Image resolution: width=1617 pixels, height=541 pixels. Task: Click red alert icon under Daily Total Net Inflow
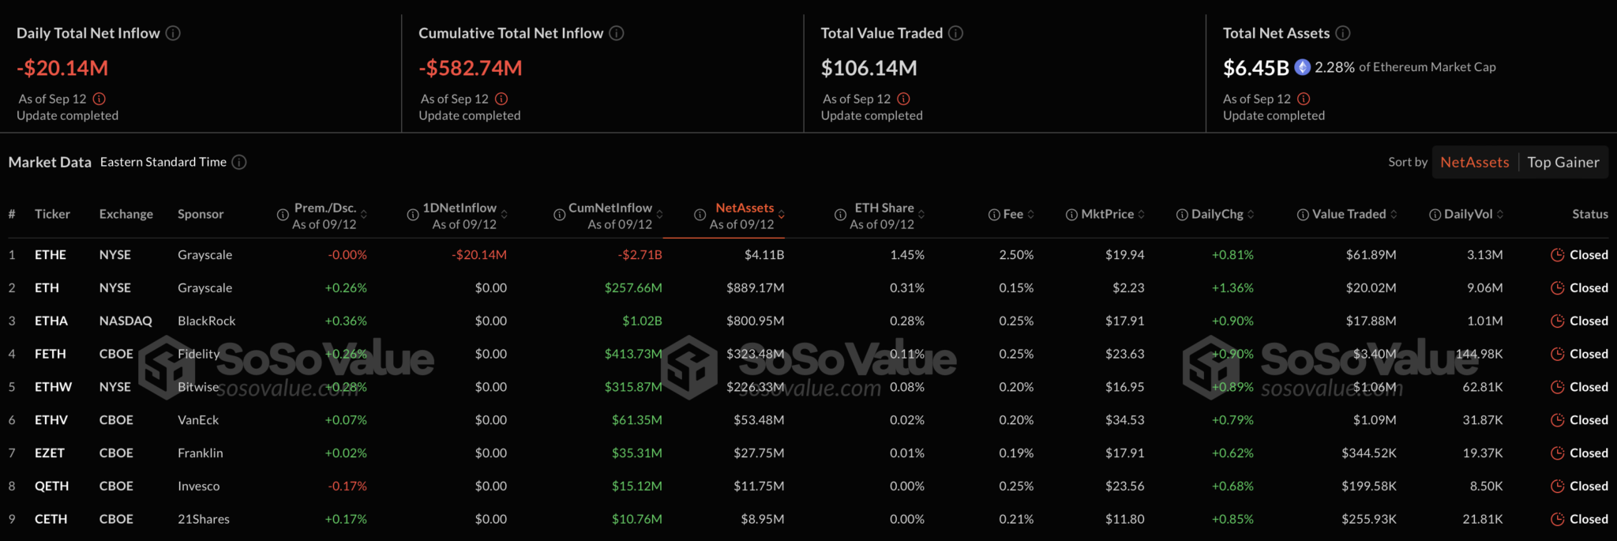click(x=99, y=99)
